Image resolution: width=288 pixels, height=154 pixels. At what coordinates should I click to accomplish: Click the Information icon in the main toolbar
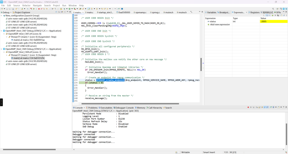(x=122, y=9)
